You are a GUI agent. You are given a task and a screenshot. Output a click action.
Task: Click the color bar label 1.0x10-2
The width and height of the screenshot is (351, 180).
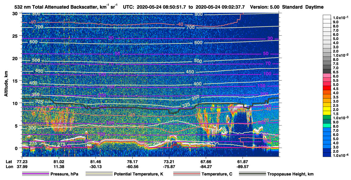(341, 55)
